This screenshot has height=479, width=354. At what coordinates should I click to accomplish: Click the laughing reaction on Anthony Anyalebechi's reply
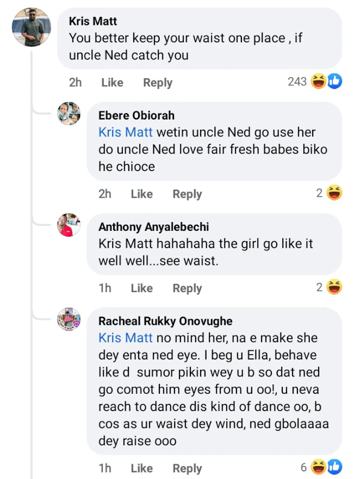(334, 287)
